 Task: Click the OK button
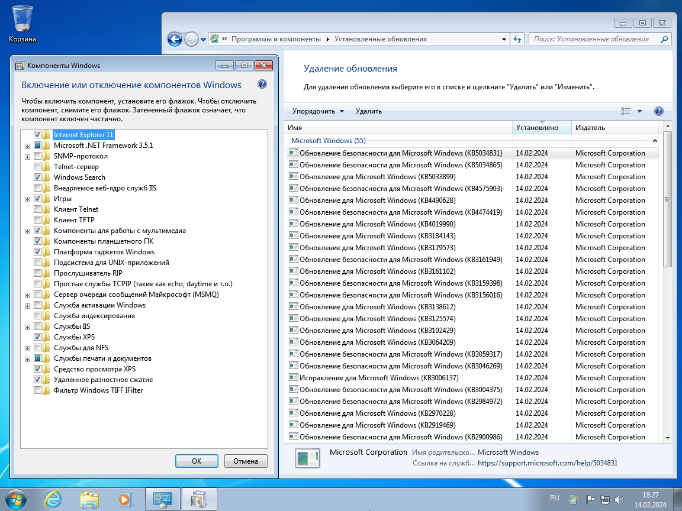(x=197, y=461)
